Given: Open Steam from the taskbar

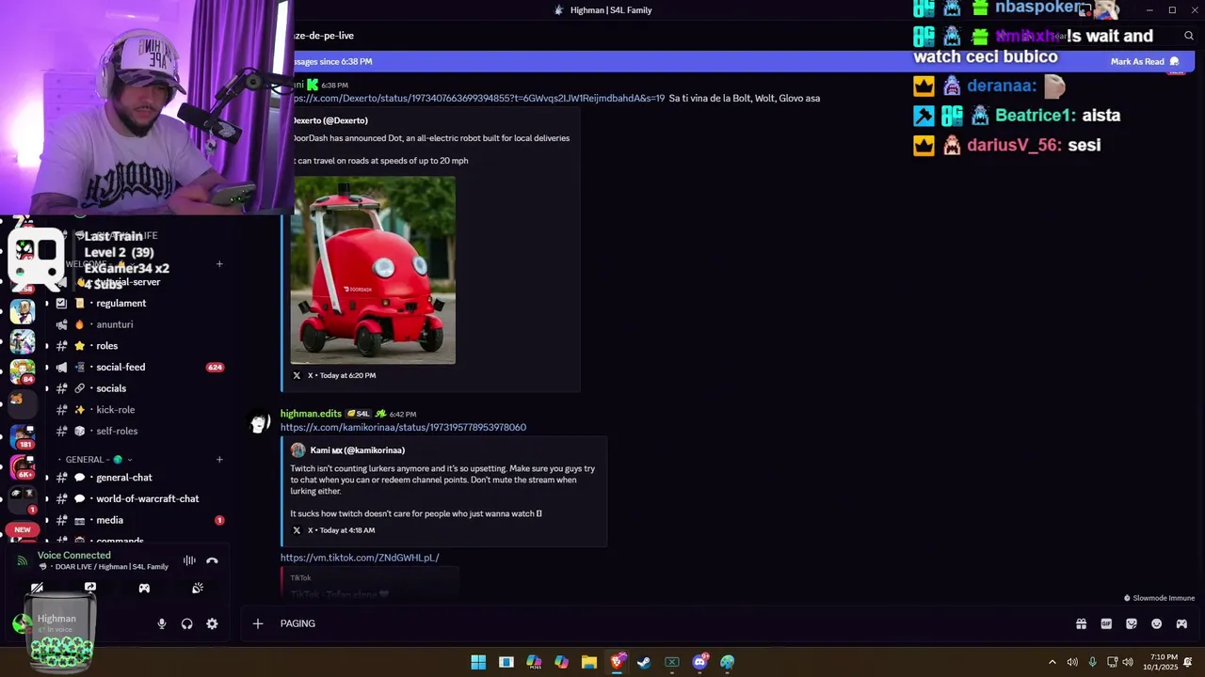Looking at the screenshot, I should (644, 662).
